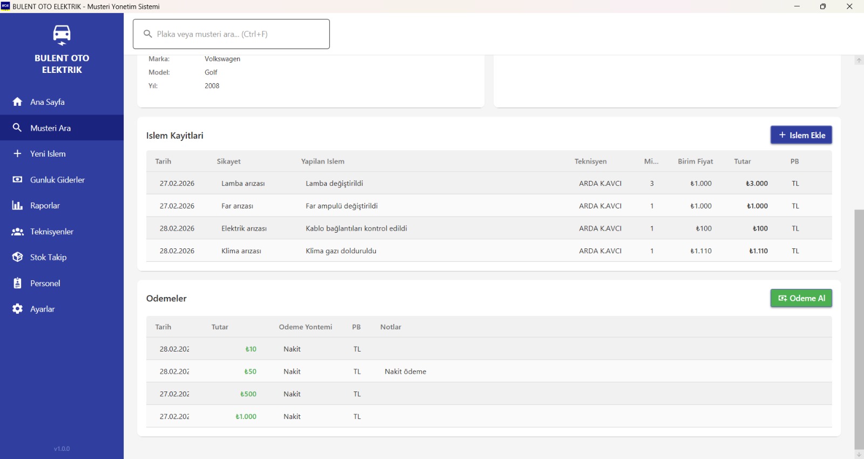
Task: Click the box icon for Stok Takip
Action: tap(17, 258)
